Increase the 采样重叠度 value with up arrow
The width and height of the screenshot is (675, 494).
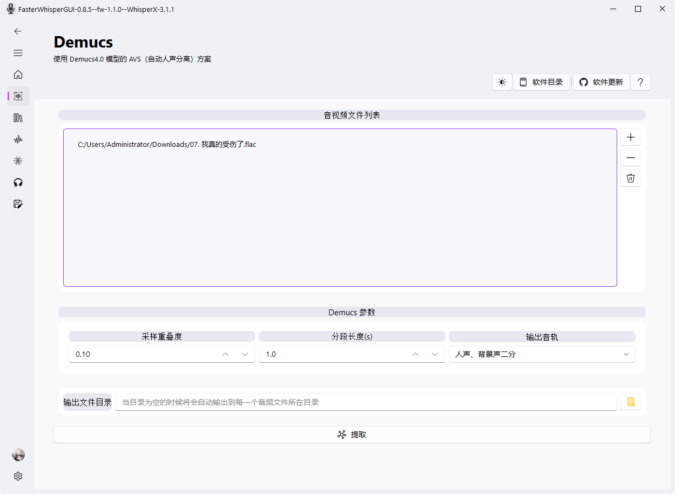coord(225,354)
